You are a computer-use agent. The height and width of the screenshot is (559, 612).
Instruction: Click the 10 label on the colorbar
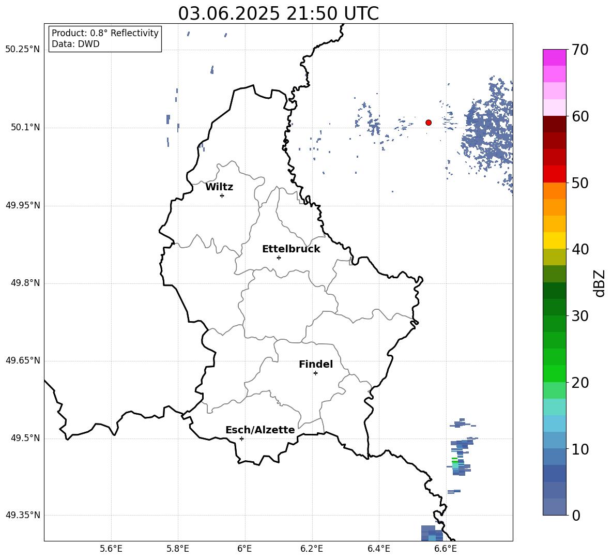coord(580,449)
